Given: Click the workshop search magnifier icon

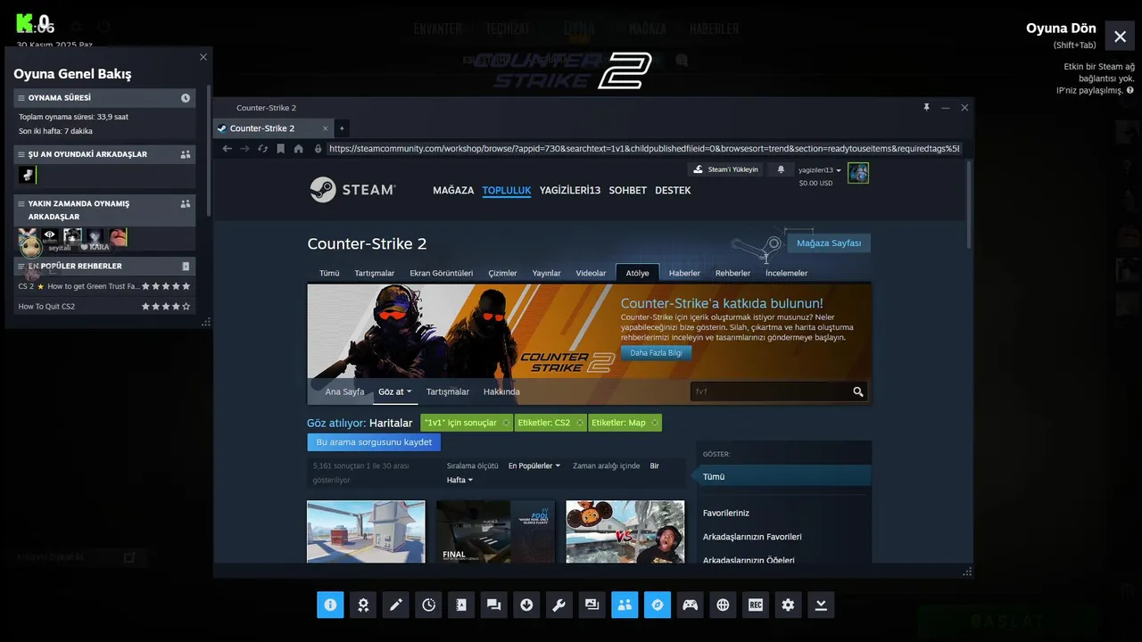Looking at the screenshot, I should (858, 391).
